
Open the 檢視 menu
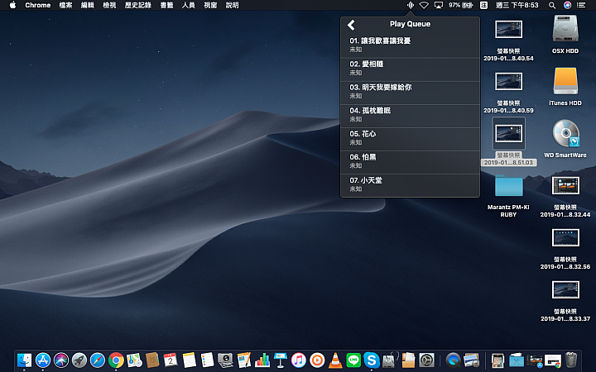pyautogui.click(x=109, y=5)
